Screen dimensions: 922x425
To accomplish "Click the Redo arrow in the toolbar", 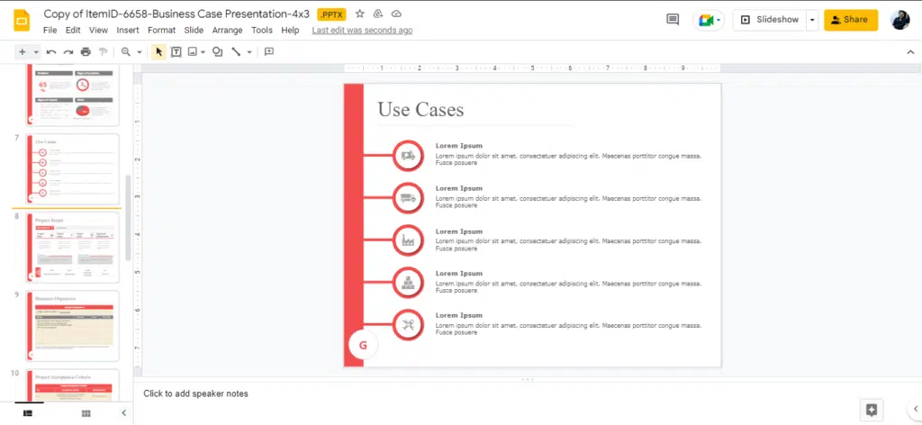I will click(68, 52).
